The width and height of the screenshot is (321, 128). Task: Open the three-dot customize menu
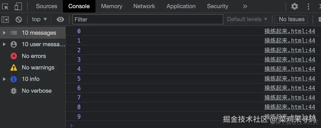pyautogui.click(x=308, y=6)
